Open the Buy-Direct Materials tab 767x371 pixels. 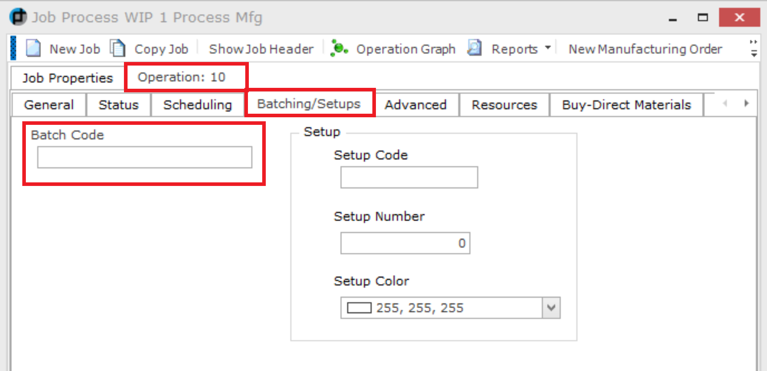click(x=627, y=105)
